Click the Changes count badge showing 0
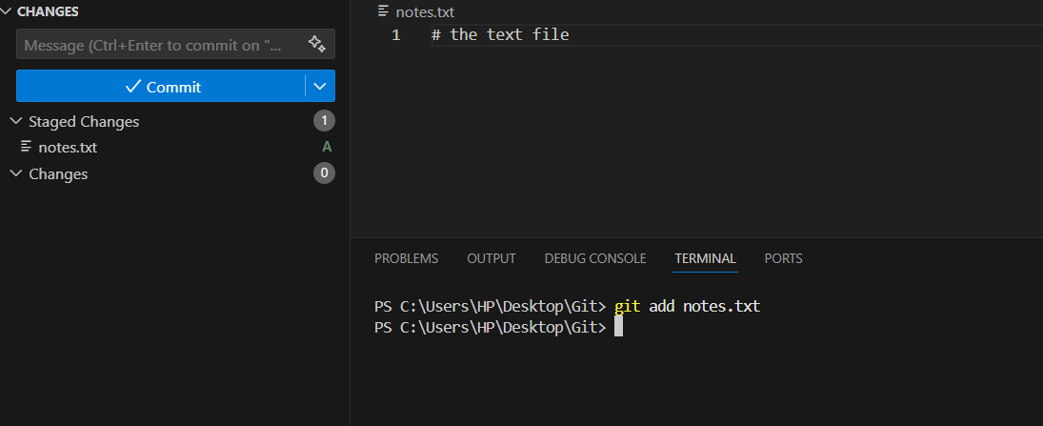The image size is (1043, 426). coord(324,173)
